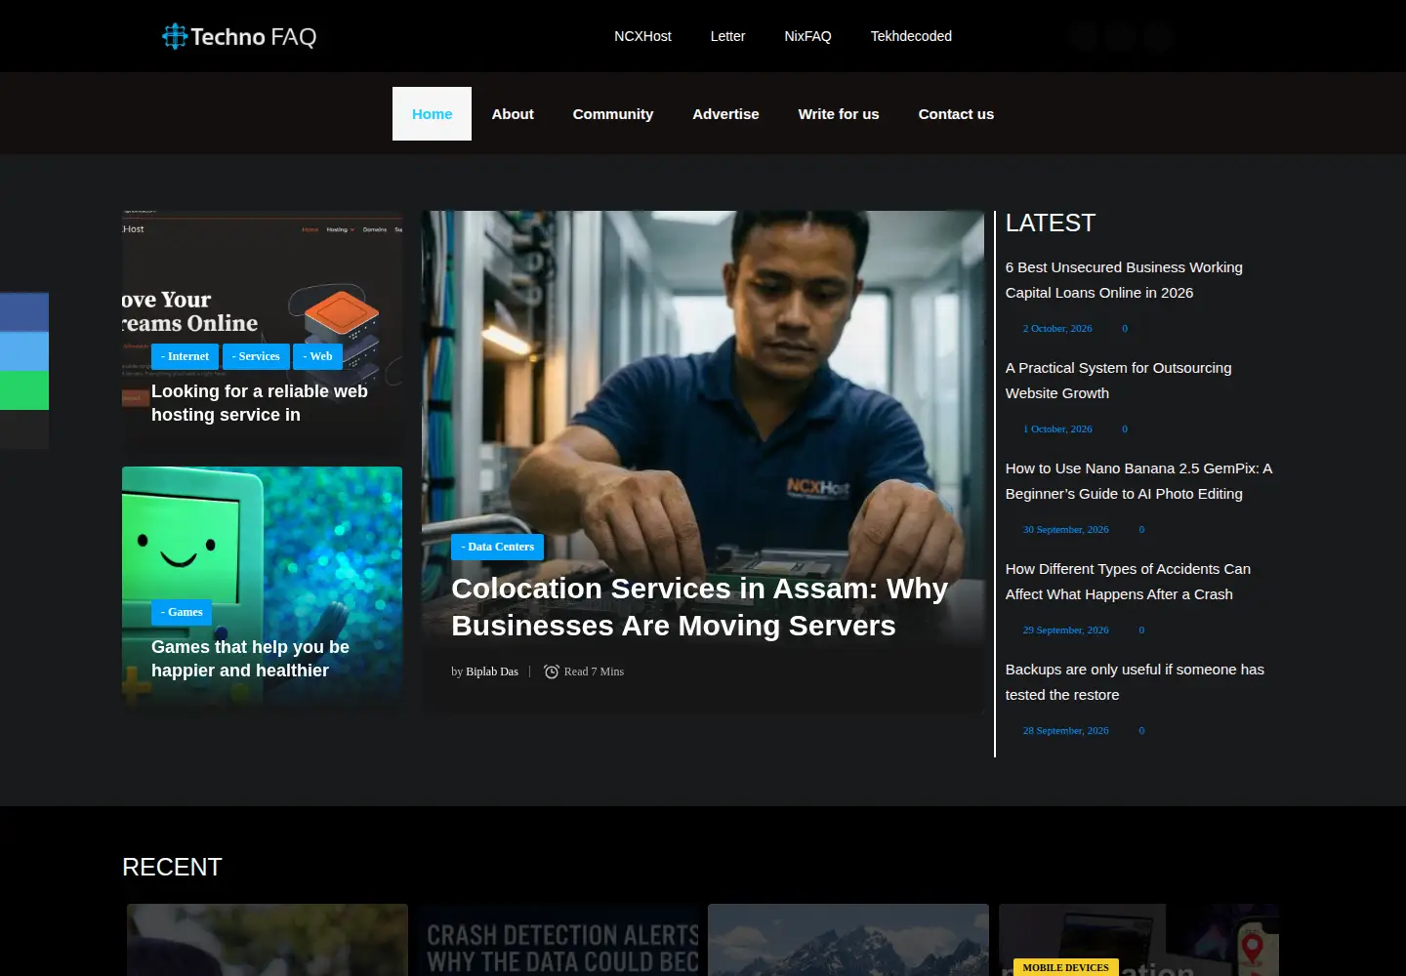1406x976 pixels.
Task: Open 'Backups are only useful' article
Action: click(x=1135, y=682)
